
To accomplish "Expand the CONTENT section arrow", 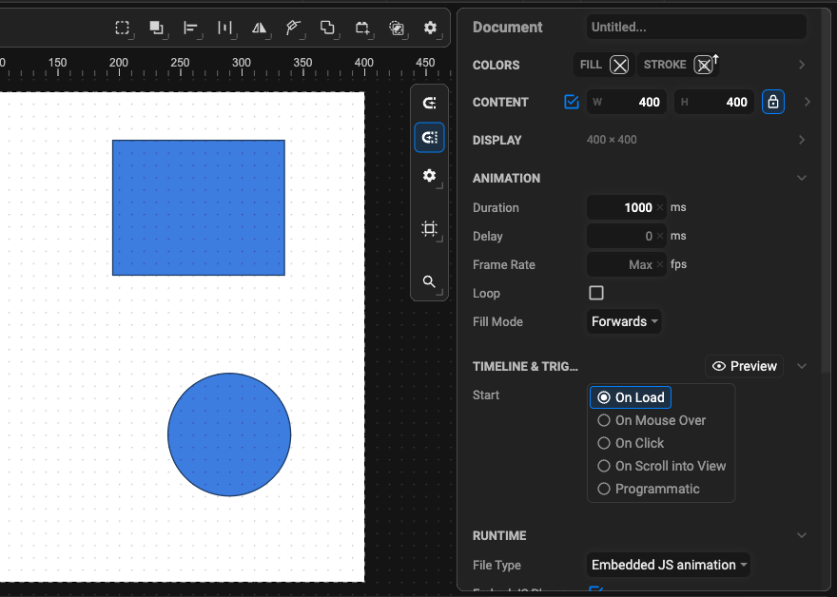I will (808, 102).
